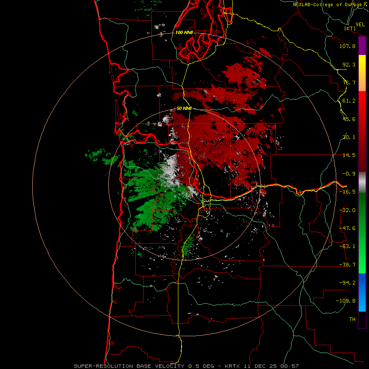The height and width of the screenshot is (369, 369).
Task: Click the TH threshold label
Action: 352,319
